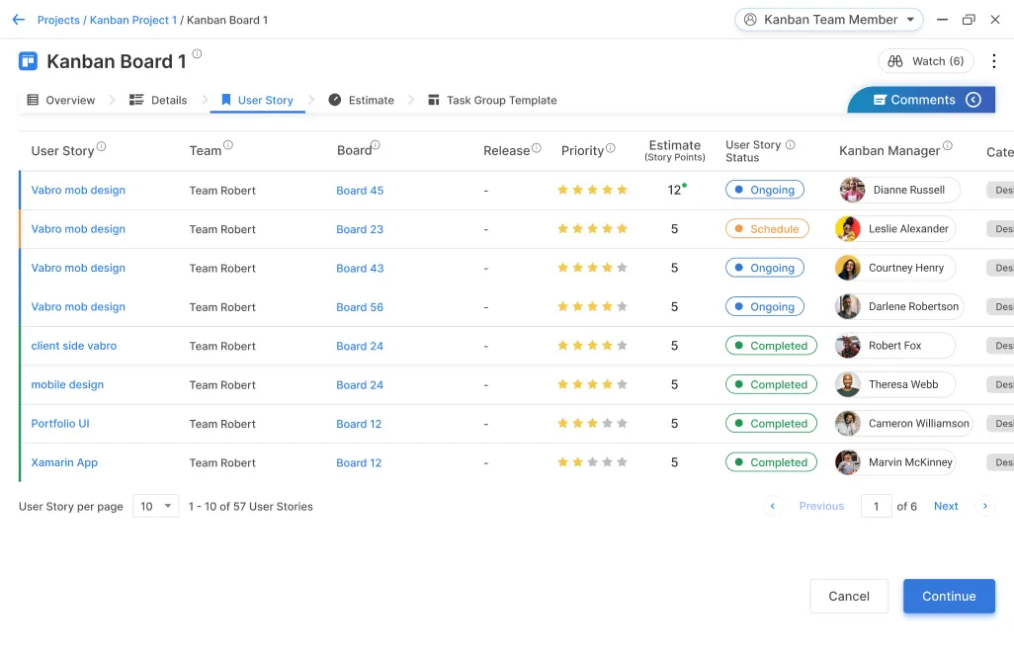Open User Story per page dropdown
This screenshot has width=1014, height=652.
point(156,506)
